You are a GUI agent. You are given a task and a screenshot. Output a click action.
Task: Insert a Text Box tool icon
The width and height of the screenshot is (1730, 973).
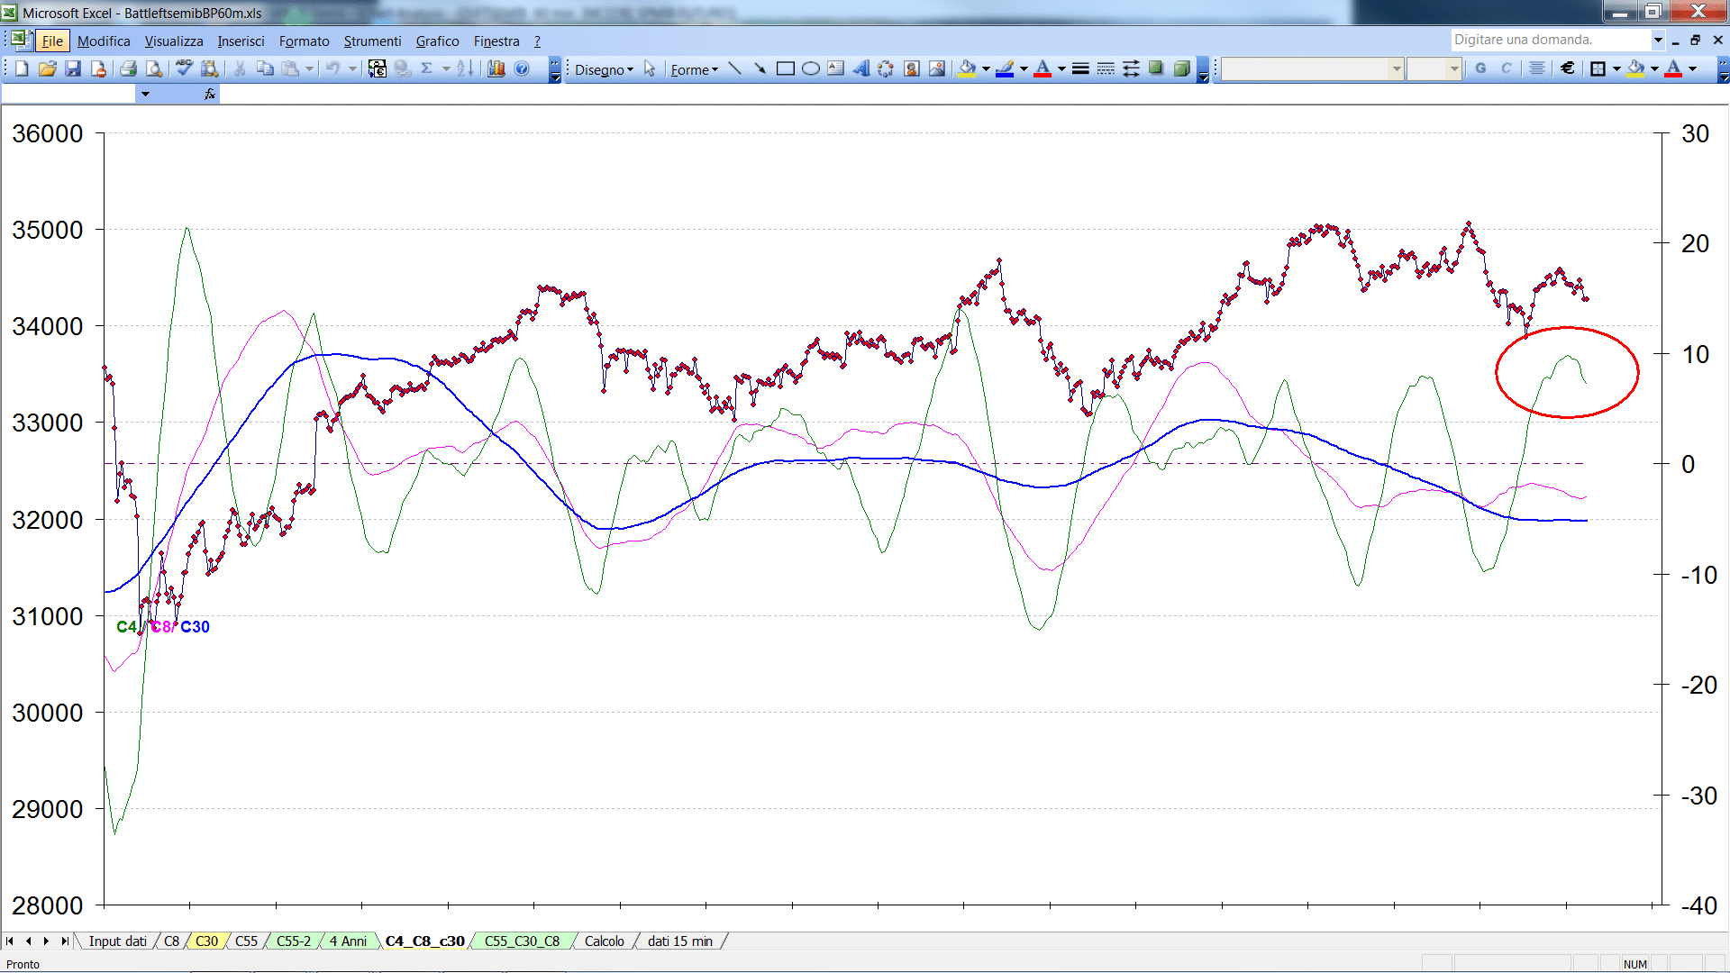click(835, 68)
